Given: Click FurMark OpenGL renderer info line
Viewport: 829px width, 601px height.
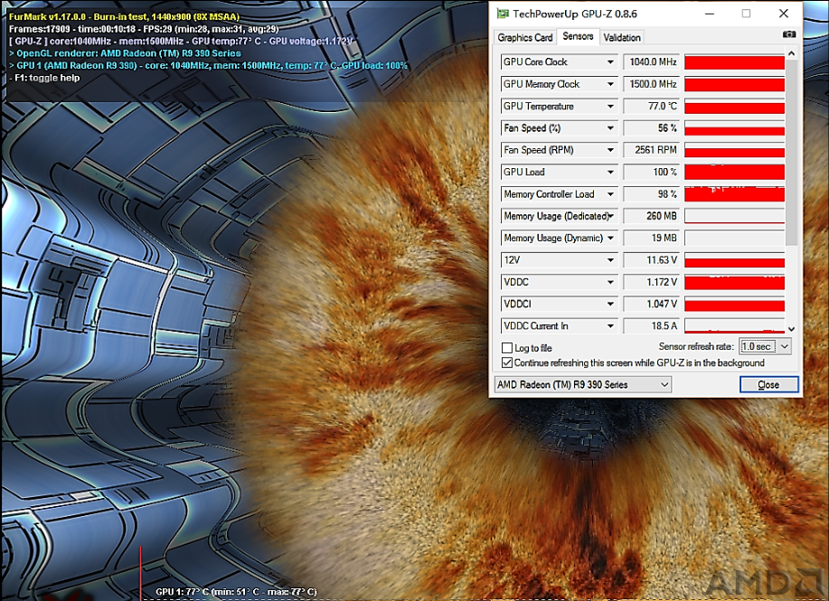Looking at the screenshot, I should coord(125,53).
